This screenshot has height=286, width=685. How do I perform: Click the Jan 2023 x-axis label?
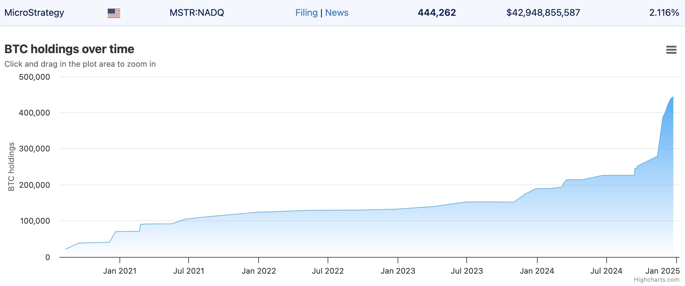(x=398, y=271)
